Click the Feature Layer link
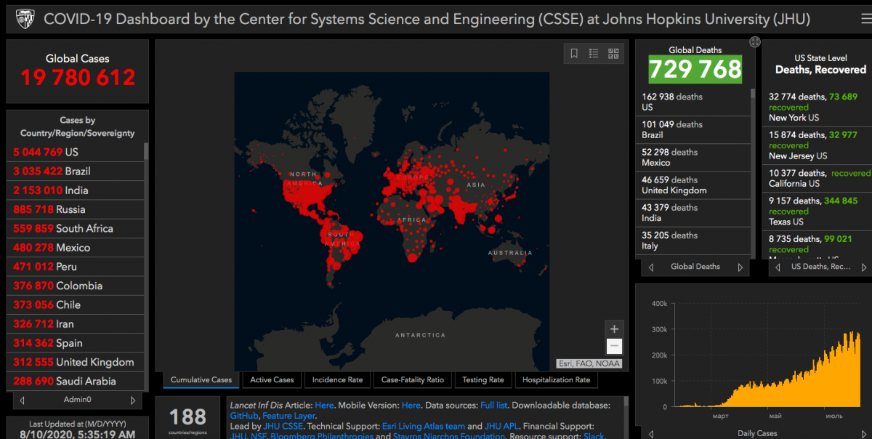872x439 pixels. (x=288, y=416)
